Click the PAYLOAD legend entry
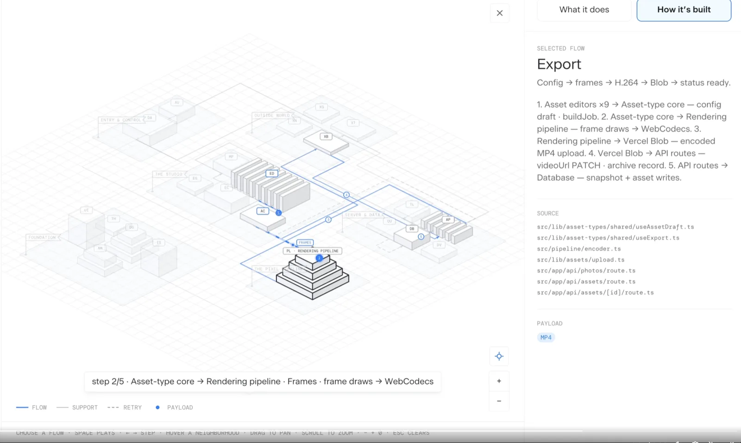This screenshot has width=741, height=443. (174, 407)
